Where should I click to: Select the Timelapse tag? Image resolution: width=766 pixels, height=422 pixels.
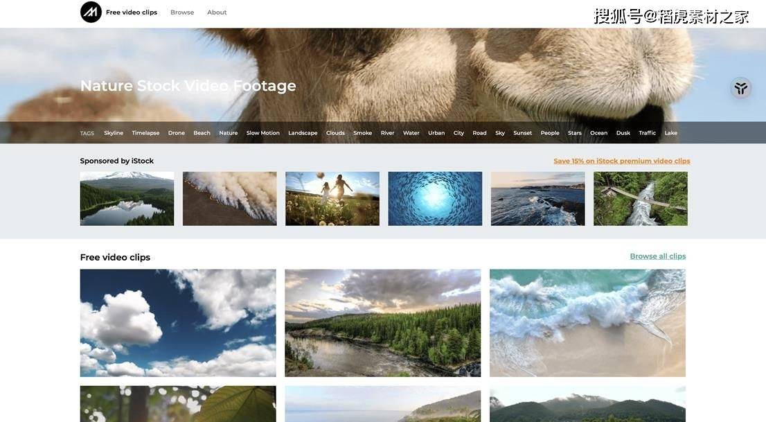click(x=145, y=133)
